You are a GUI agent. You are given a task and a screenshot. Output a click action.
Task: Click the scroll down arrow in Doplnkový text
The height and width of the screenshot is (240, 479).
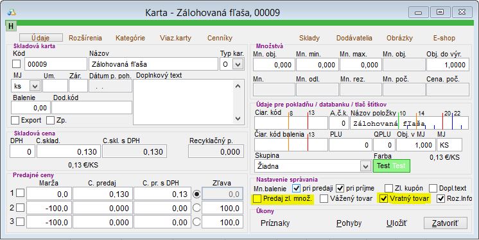[238, 119]
